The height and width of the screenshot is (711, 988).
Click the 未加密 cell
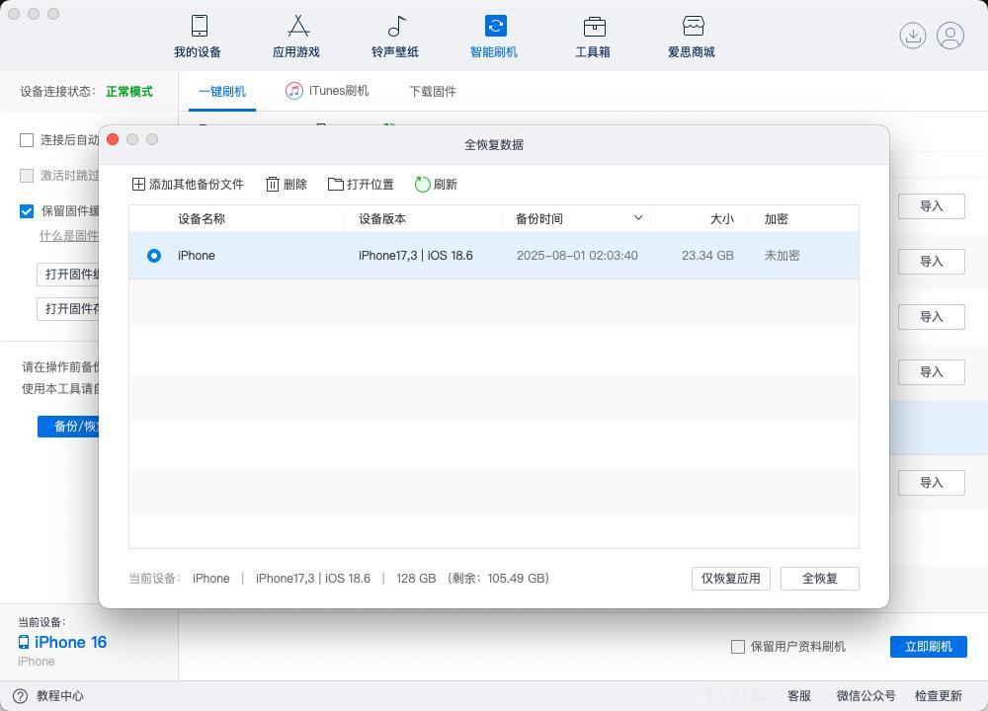pos(782,256)
